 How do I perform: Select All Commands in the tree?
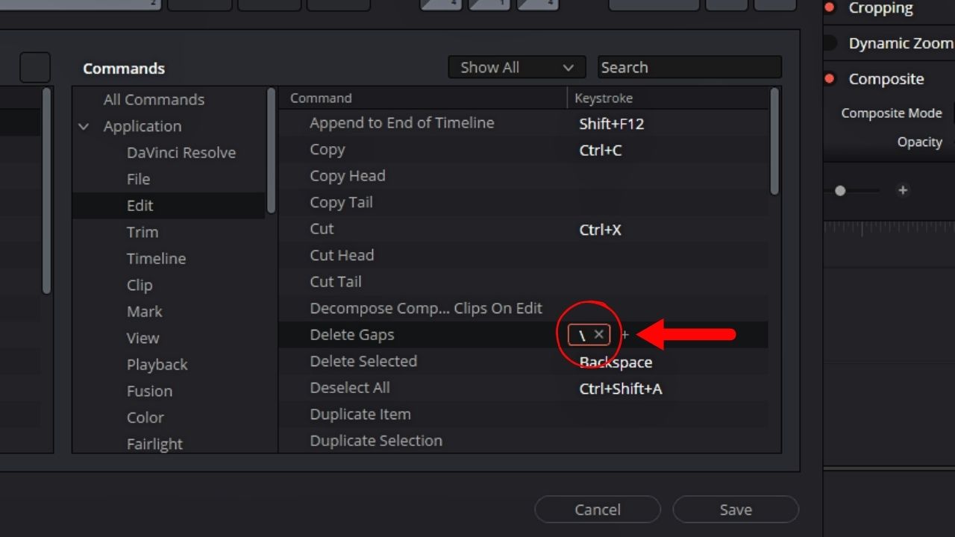pyautogui.click(x=154, y=99)
